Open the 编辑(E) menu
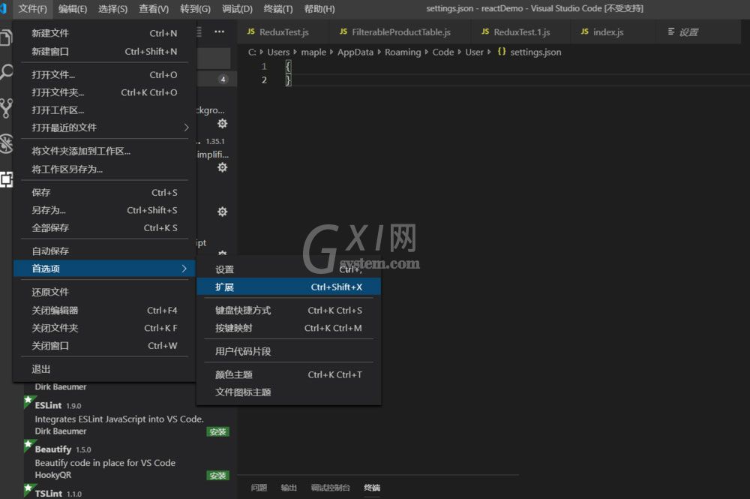The image size is (750, 499). click(73, 8)
